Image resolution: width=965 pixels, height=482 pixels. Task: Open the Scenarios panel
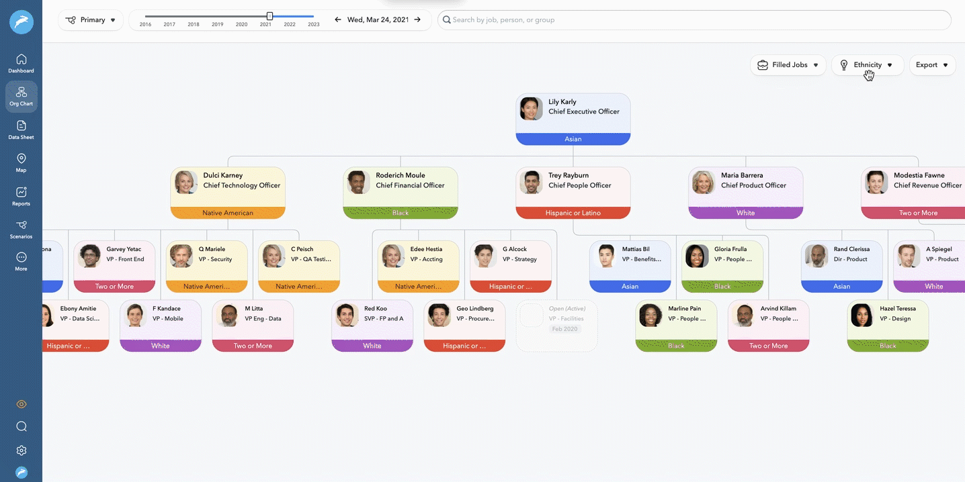(x=21, y=228)
